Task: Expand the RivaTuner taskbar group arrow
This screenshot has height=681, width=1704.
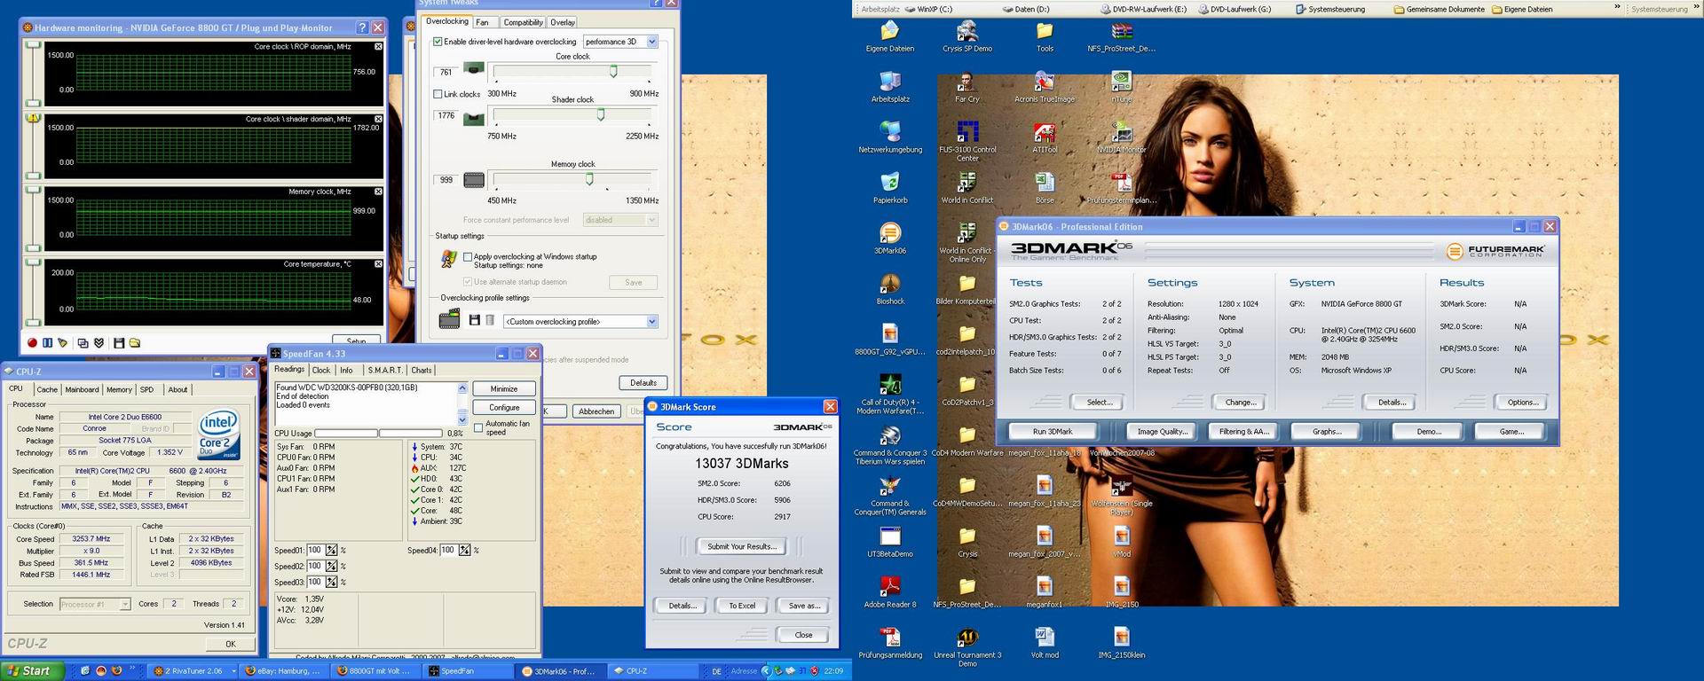Action: point(234,671)
